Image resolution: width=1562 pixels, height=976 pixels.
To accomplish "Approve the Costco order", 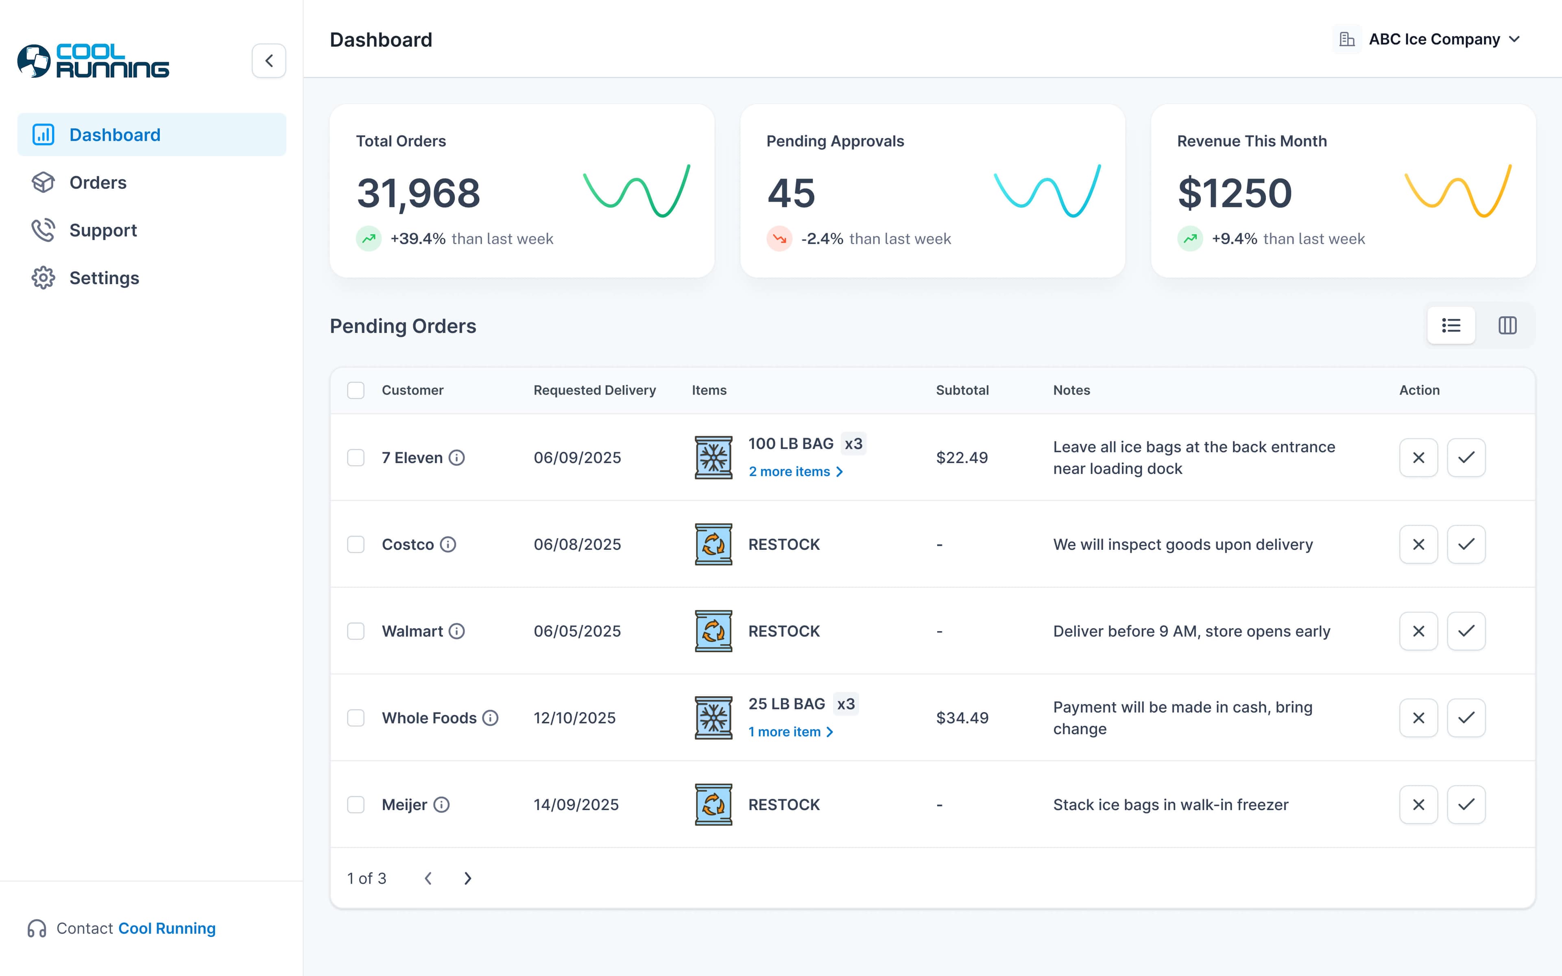I will pyautogui.click(x=1466, y=544).
